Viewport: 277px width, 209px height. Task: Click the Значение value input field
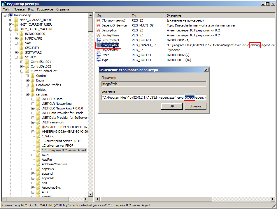click(x=154, y=98)
